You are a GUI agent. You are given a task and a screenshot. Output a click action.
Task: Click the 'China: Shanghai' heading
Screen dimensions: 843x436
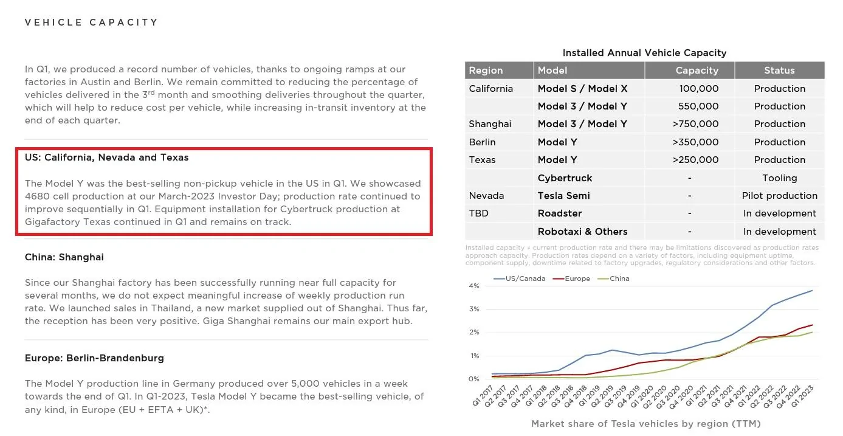(64, 257)
